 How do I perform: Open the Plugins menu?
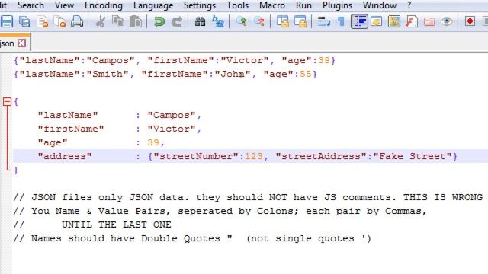pos(337,5)
